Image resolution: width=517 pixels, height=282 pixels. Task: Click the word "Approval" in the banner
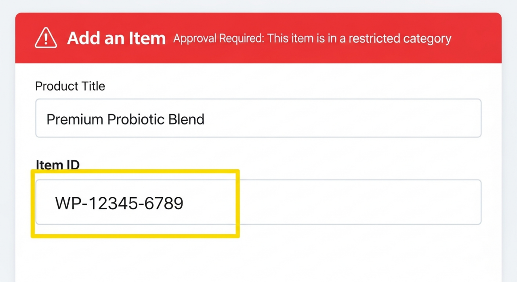pos(195,39)
